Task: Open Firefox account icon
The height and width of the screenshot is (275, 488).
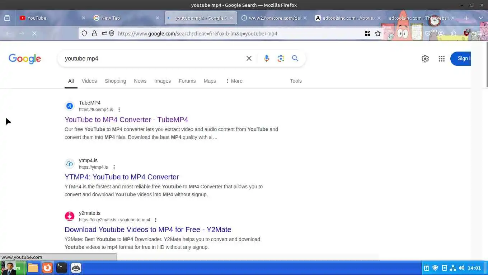Action: (441, 33)
